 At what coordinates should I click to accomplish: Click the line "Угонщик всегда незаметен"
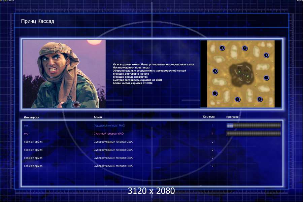click(130, 77)
